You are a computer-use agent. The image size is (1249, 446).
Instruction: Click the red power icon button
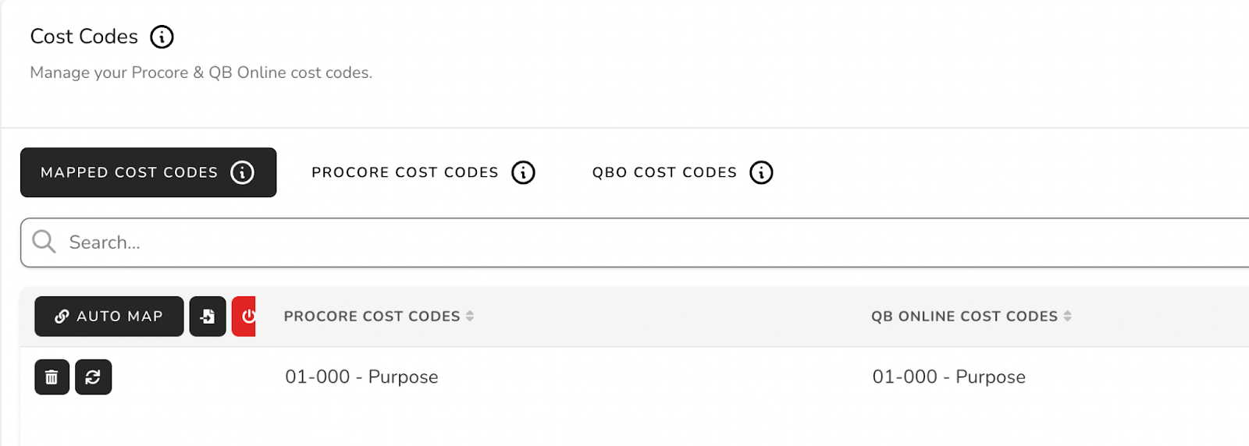pos(244,317)
